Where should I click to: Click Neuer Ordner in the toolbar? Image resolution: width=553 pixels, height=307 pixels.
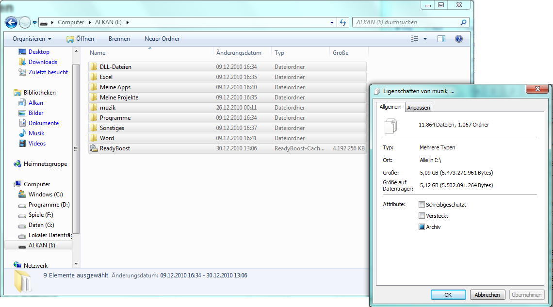(x=162, y=39)
